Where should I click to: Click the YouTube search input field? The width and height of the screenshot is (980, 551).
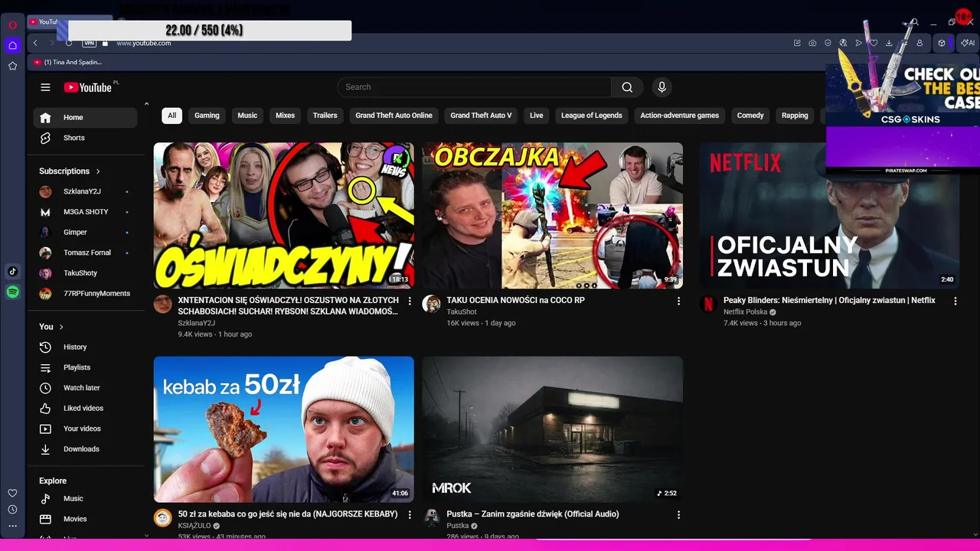(x=475, y=87)
